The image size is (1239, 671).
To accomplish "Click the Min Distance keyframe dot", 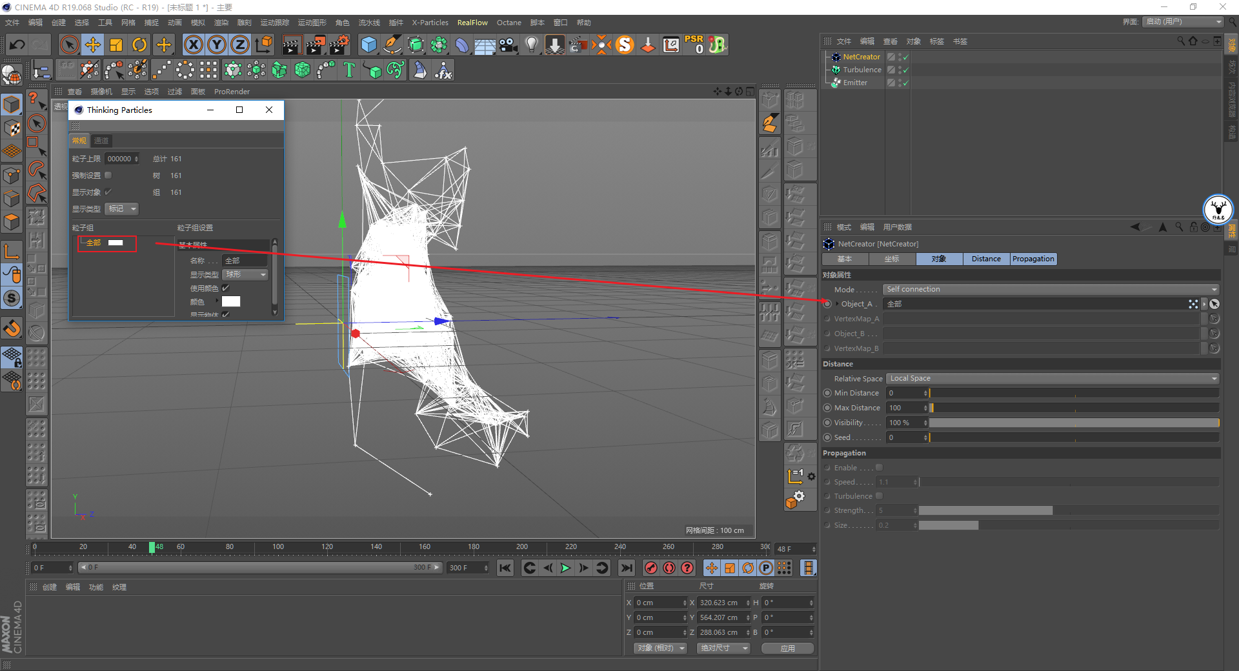I will pos(828,393).
